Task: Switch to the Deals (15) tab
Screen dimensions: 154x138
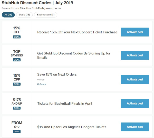Action: 24,15
